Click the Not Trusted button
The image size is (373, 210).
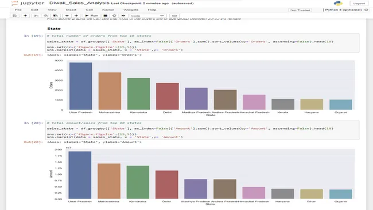coord(300,10)
